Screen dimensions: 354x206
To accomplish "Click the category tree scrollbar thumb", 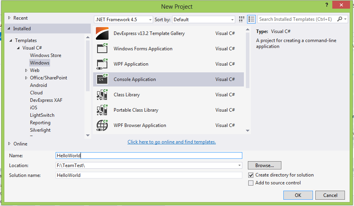I will 88,66.
